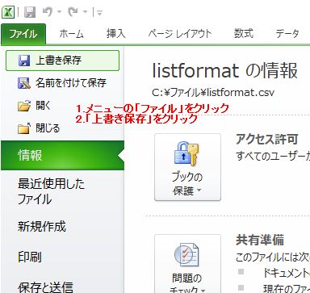
Task: Click 上書き保存 in the file menu
Action: (x=62, y=61)
